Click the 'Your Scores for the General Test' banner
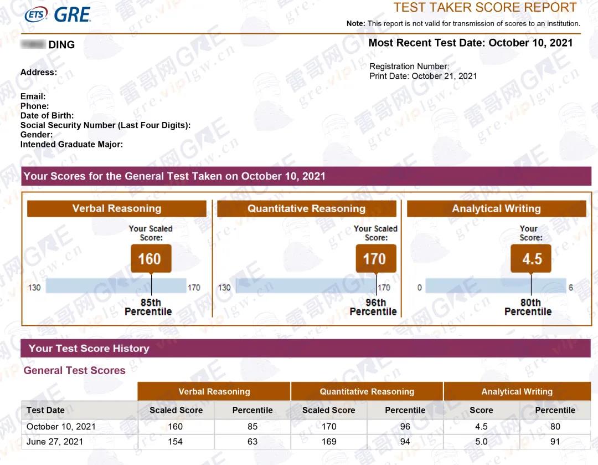This screenshot has height=465, width=598. (x=306, y=176)
